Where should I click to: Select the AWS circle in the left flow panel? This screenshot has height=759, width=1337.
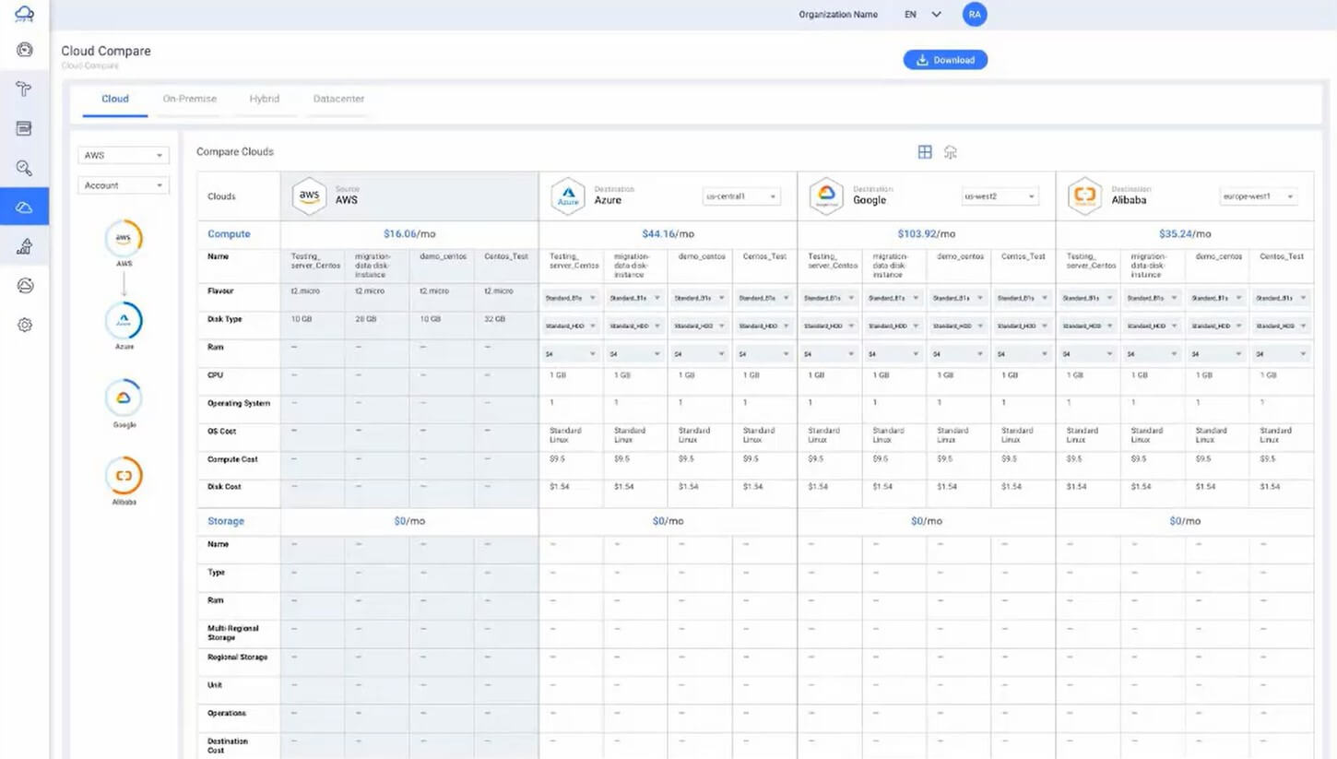coord(124,239)
